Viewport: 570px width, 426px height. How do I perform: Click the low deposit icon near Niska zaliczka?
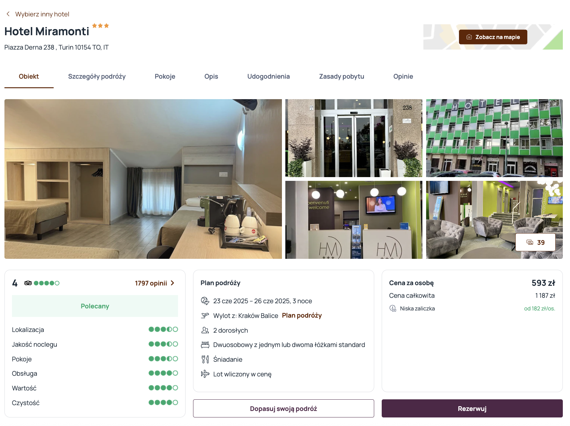(x=393, y=308)
